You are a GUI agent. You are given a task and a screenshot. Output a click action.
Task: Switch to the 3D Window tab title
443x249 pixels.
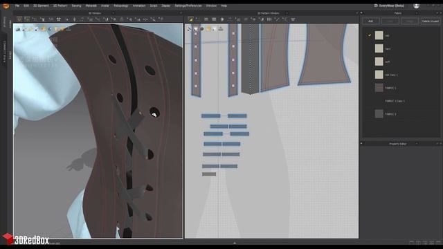(x=95, y=13)
